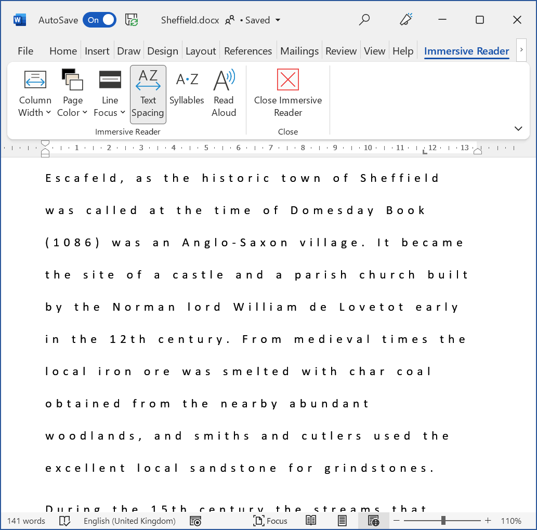This screenshot has height=530, width=537.
Task: Start Read Aloud
Action: click(x=224, y=94)
